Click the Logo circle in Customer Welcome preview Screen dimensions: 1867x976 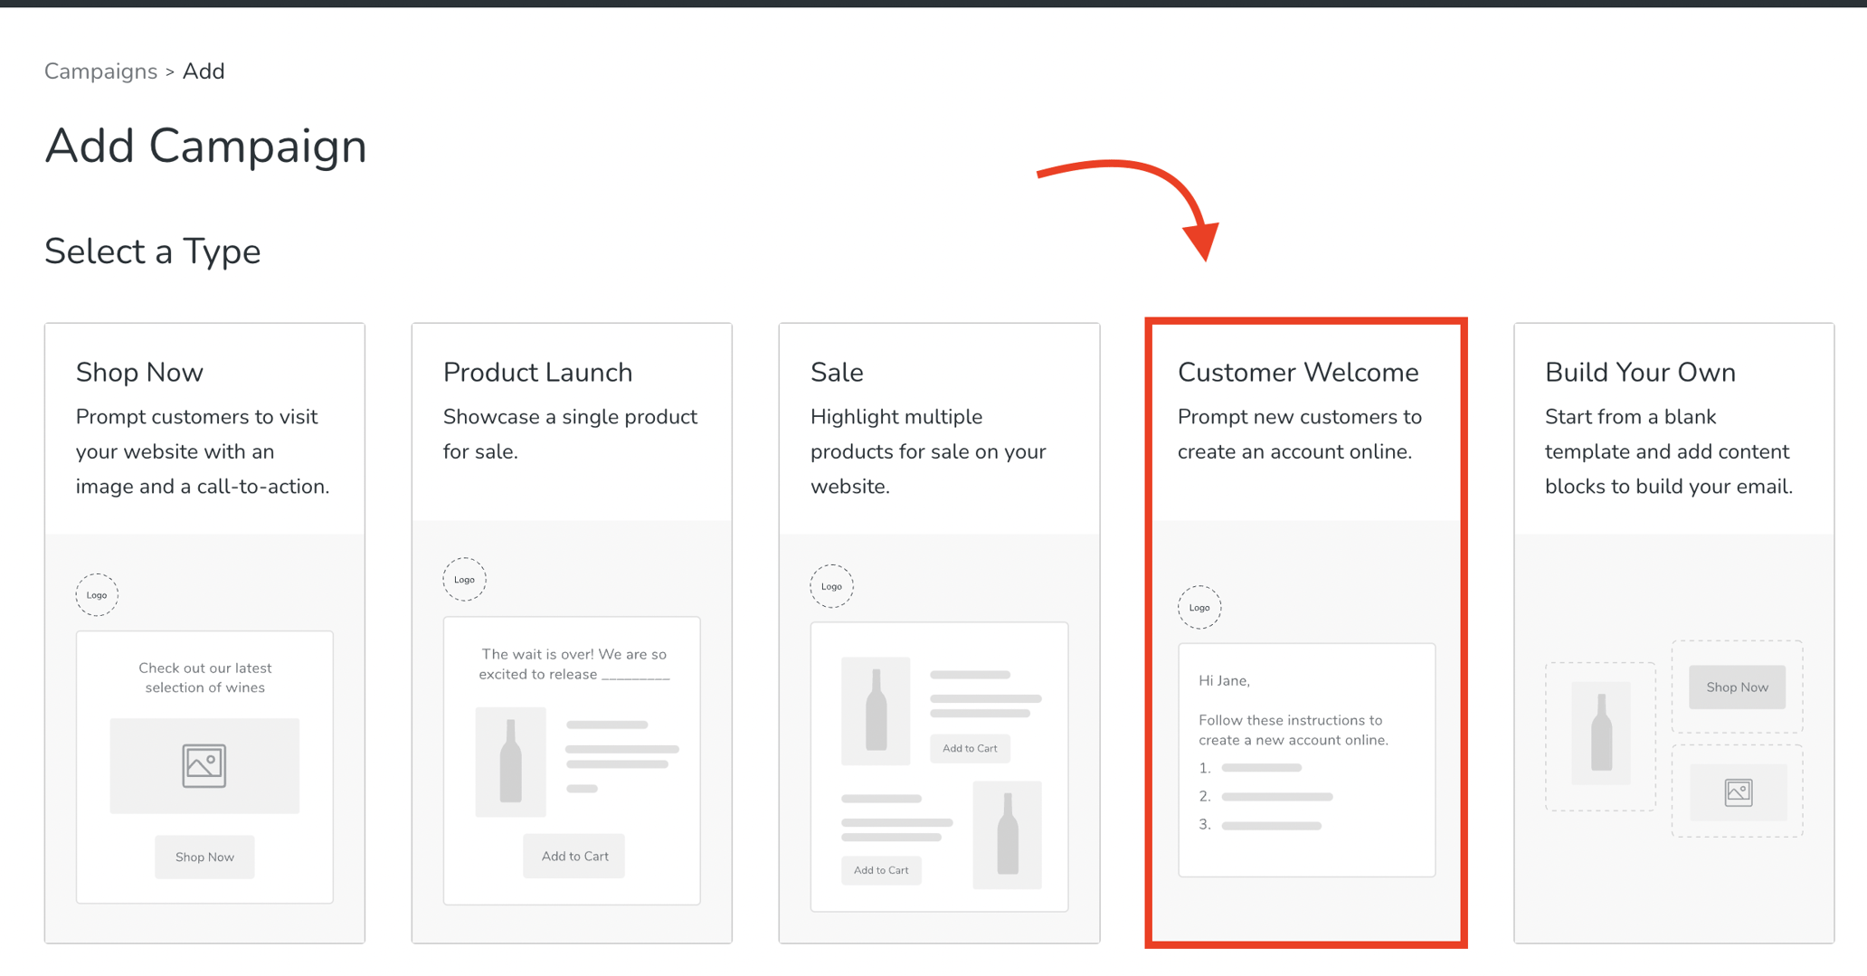point(1199,607)
